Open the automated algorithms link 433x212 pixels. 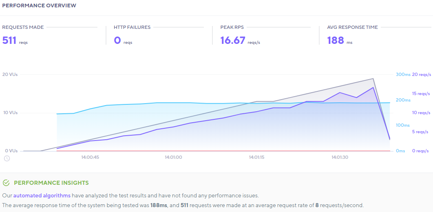(42, 195)
